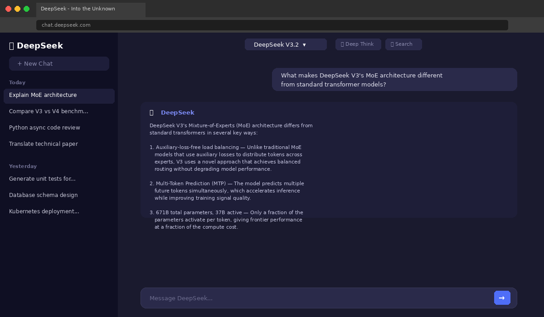544x317 pixels.
Task: Switch to the DeepSeek browser tab
Action: point(91,9)
